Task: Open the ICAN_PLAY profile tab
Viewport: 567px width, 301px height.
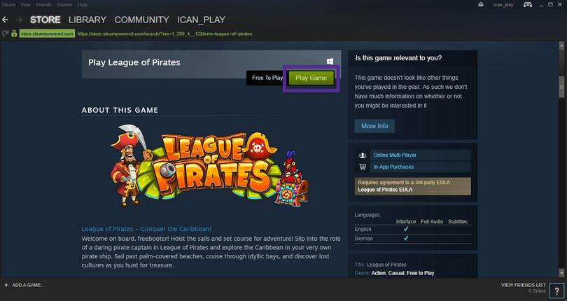Action: click(202, 20)
